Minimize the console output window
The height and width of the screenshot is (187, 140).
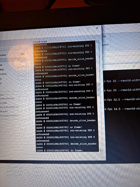(x=79, y=29)
